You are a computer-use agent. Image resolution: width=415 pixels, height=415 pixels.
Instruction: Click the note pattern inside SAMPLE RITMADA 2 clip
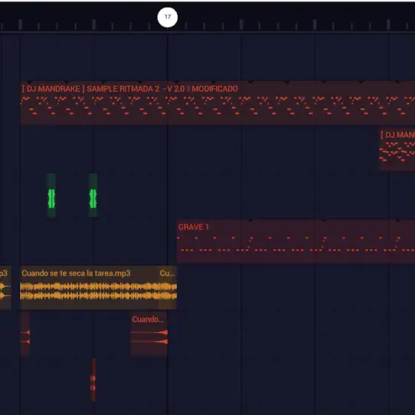pyautogui.click(x=218, y=106)
